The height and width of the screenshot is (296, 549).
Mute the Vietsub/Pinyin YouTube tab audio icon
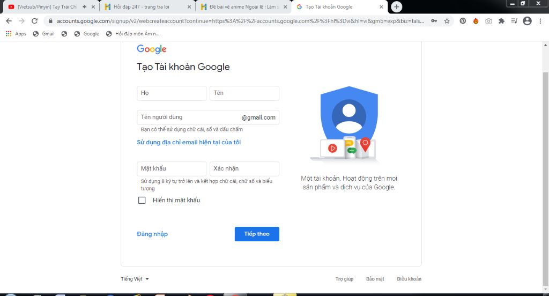tap(85, 6)
